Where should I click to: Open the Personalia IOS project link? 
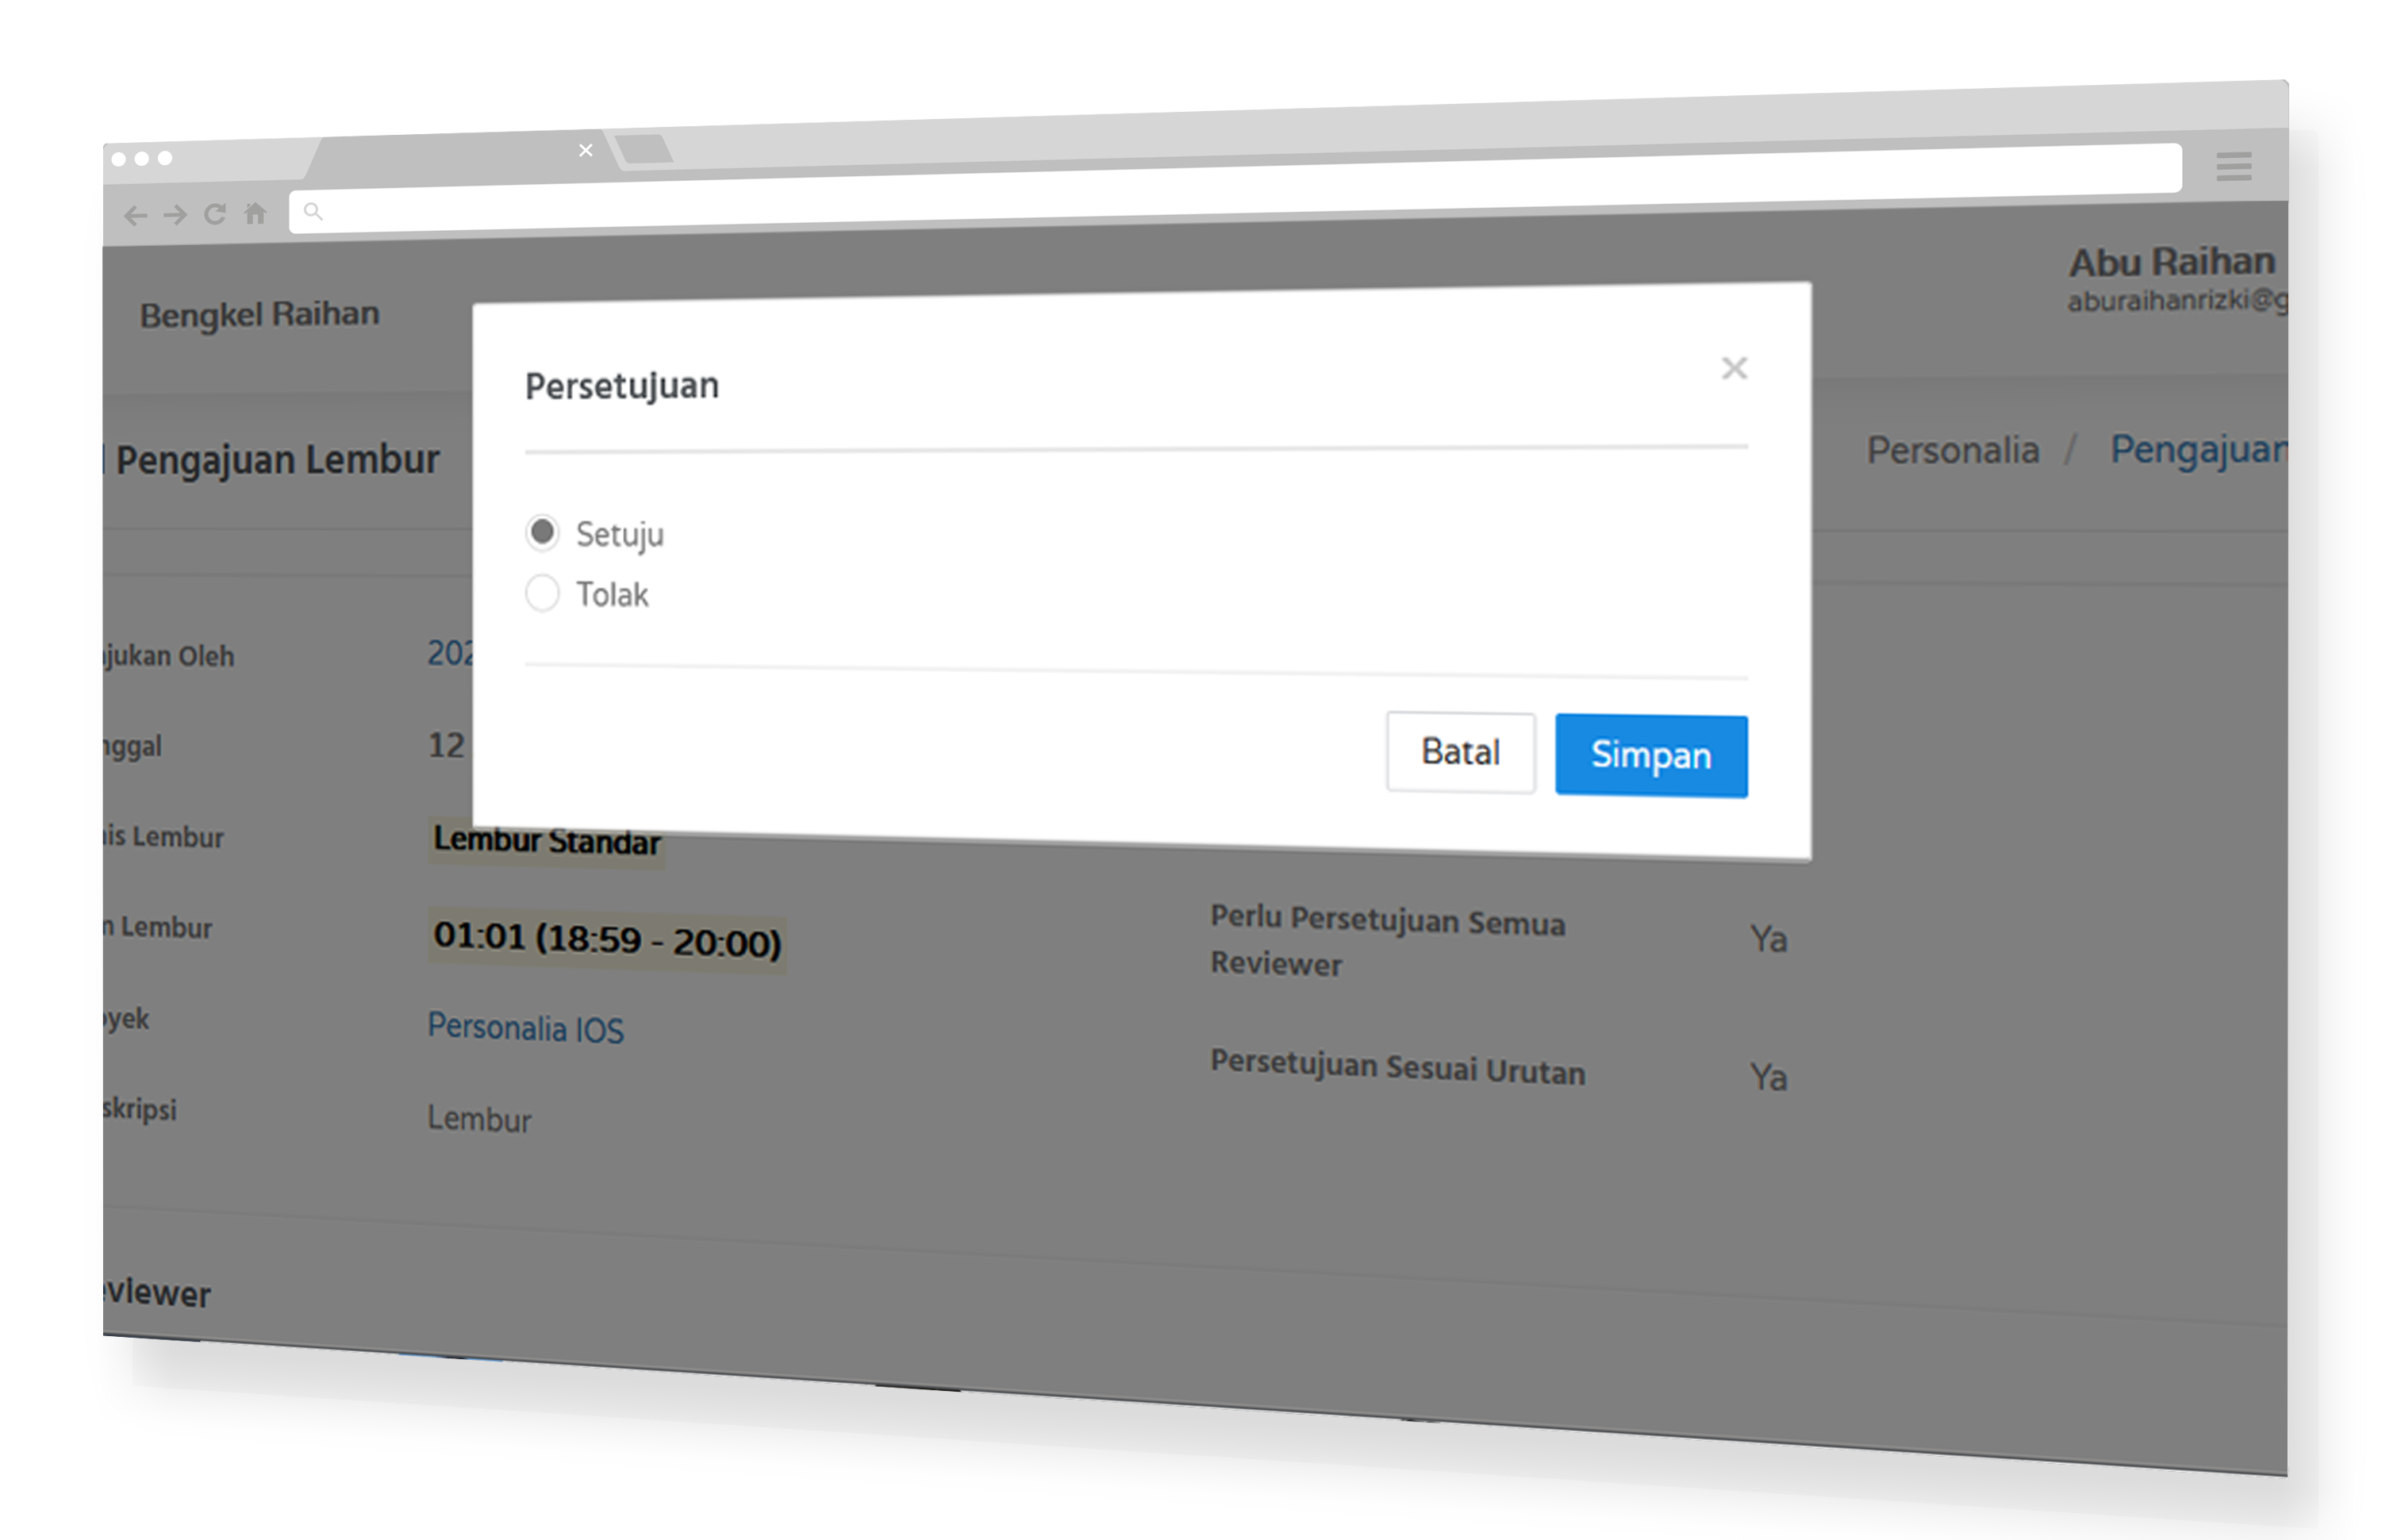[525, 1028]
